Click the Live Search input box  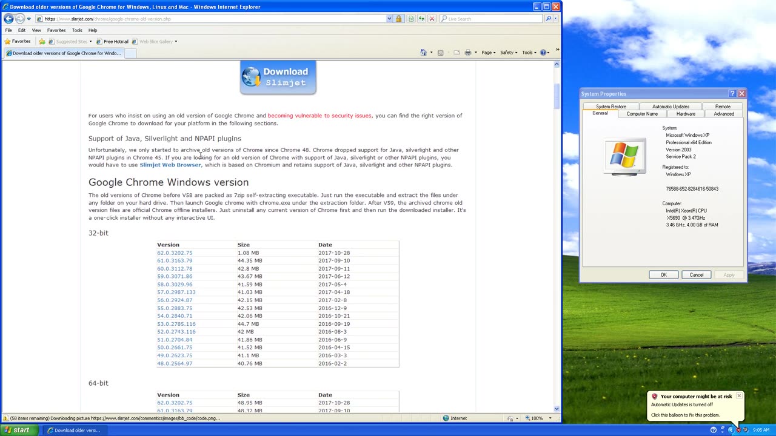click(491, 19)
